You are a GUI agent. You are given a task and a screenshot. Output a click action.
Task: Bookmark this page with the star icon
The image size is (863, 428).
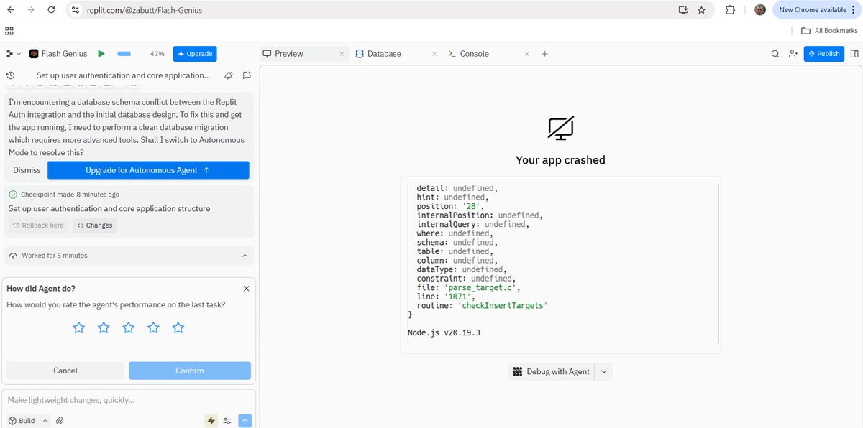(x=701, y=10)
